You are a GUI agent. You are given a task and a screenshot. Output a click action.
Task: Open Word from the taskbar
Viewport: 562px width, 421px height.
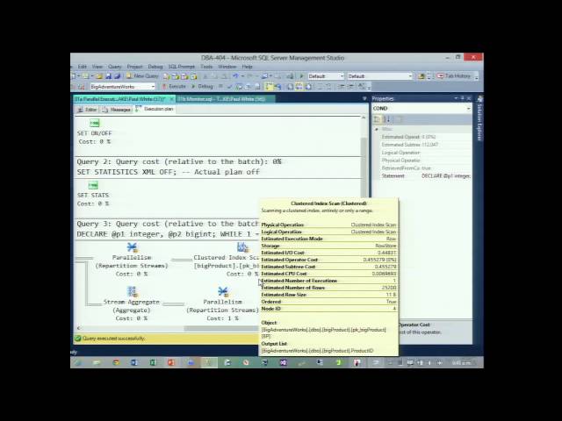click(x=134, y=362)
